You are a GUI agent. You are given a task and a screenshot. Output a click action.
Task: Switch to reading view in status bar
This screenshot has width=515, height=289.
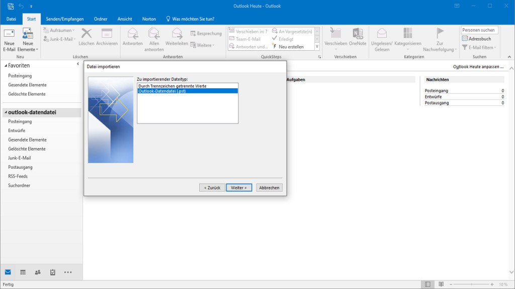click(441, 284)
